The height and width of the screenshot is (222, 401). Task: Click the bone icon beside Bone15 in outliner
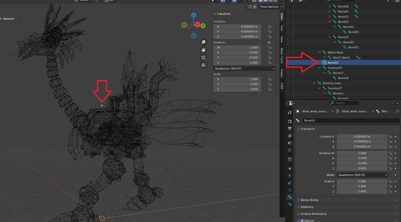pos(324,62)
